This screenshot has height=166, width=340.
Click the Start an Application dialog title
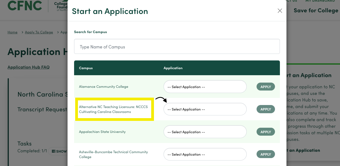point(110,11)
